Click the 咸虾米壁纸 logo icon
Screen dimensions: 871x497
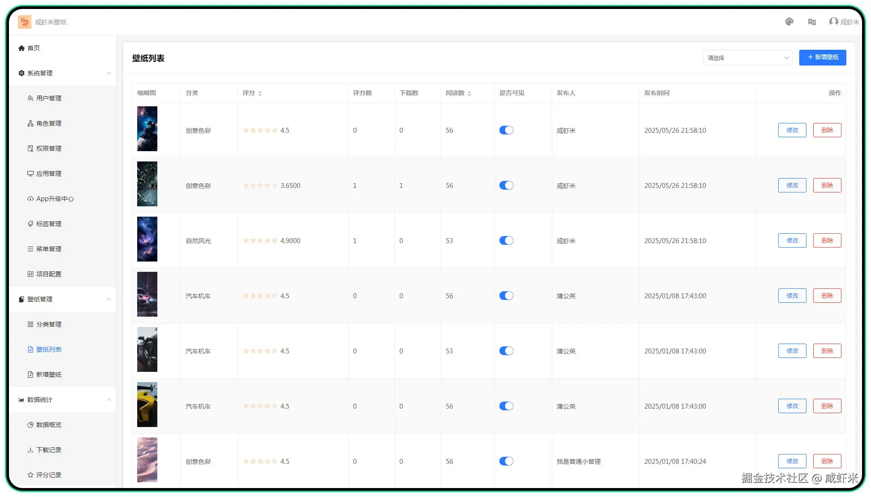tap(25, 22)
